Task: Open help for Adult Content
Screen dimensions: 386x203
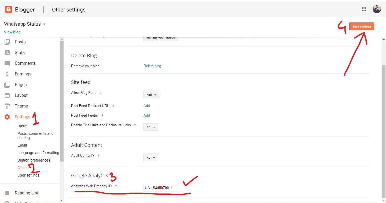Action: (x=98, y=156)
